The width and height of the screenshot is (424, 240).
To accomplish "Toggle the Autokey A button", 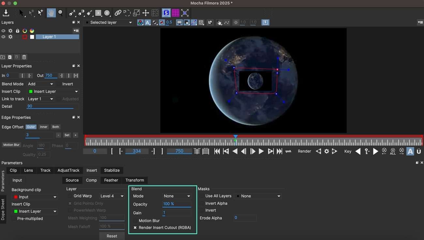I will click(x=410, y=151).
